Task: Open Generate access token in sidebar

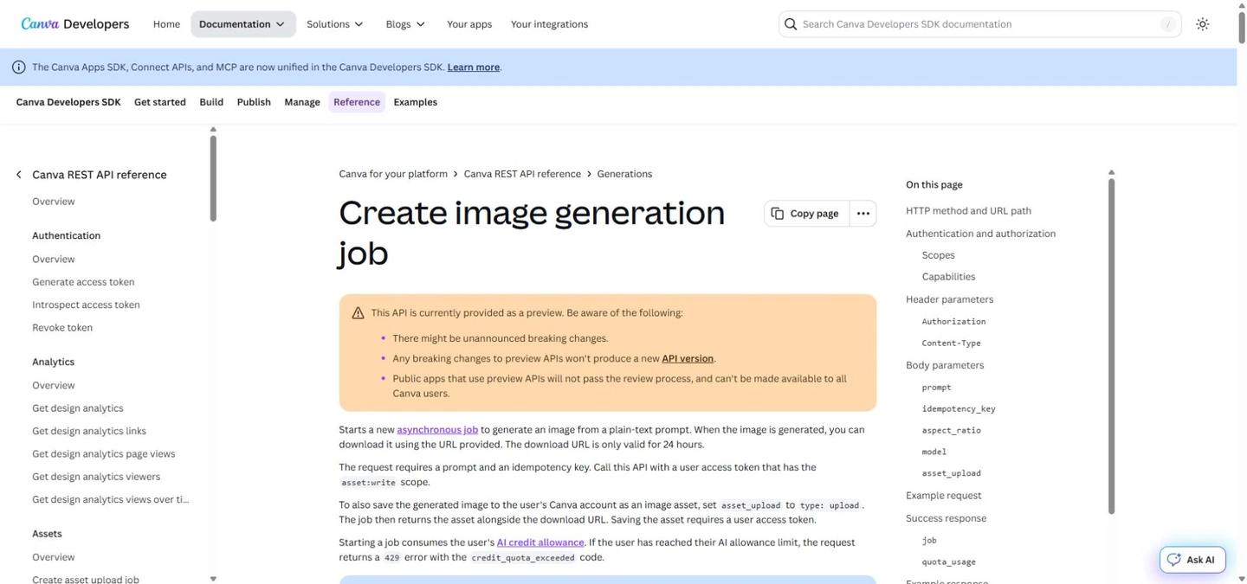Action: 83,282
